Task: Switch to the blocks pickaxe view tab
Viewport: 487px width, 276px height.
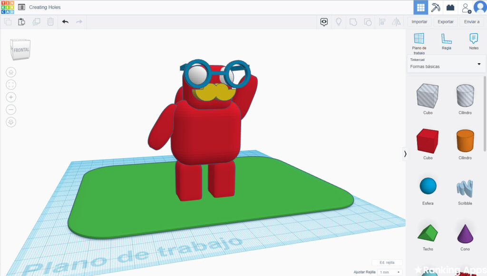Action: click(x=435, y=8)
